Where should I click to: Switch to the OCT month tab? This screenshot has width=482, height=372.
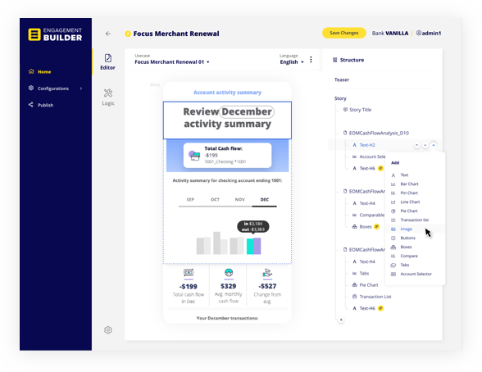(215, 200)
